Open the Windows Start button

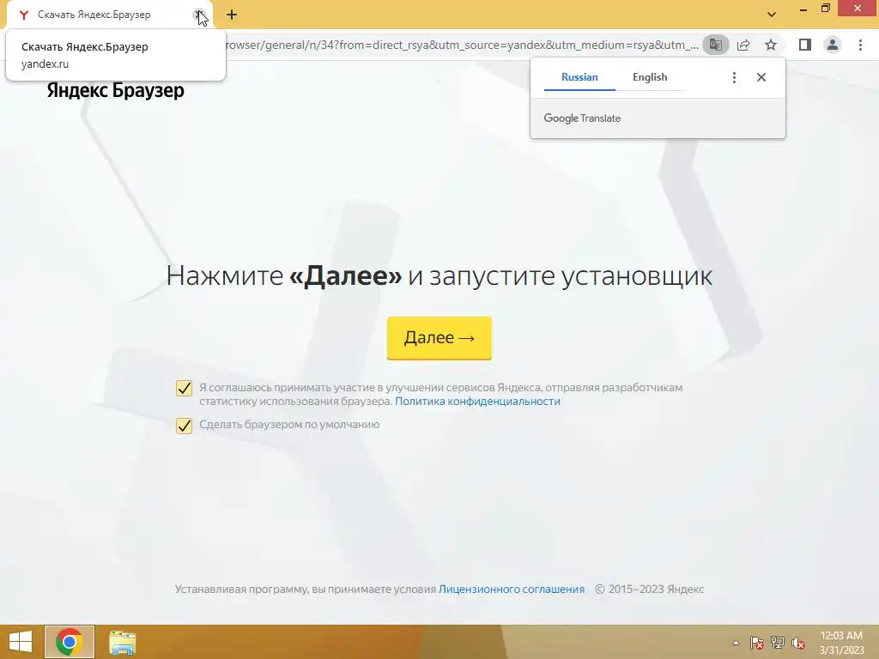(x=21, y=642)
